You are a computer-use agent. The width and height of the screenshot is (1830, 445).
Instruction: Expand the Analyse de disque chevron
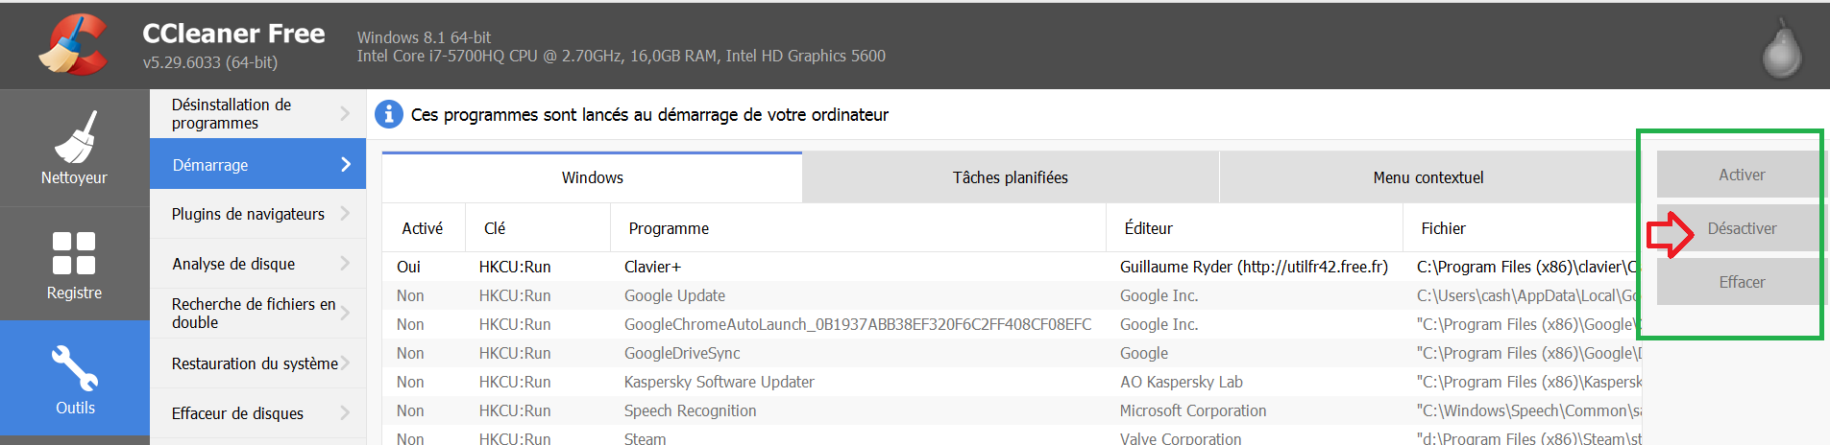tap(346, 263)
